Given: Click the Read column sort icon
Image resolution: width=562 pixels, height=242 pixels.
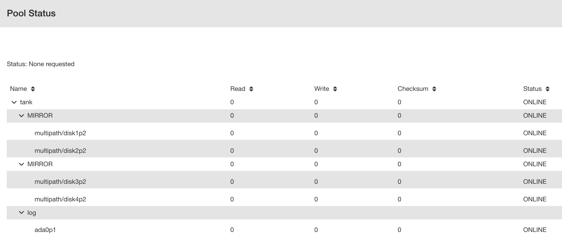Looking at the screenshot, I should coord(251,89).
